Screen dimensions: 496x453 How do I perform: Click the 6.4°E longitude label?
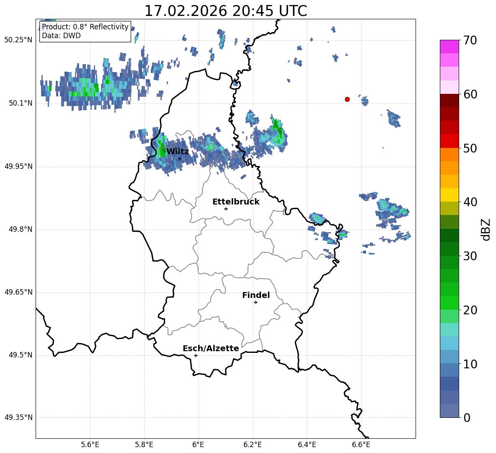(307, 445)
